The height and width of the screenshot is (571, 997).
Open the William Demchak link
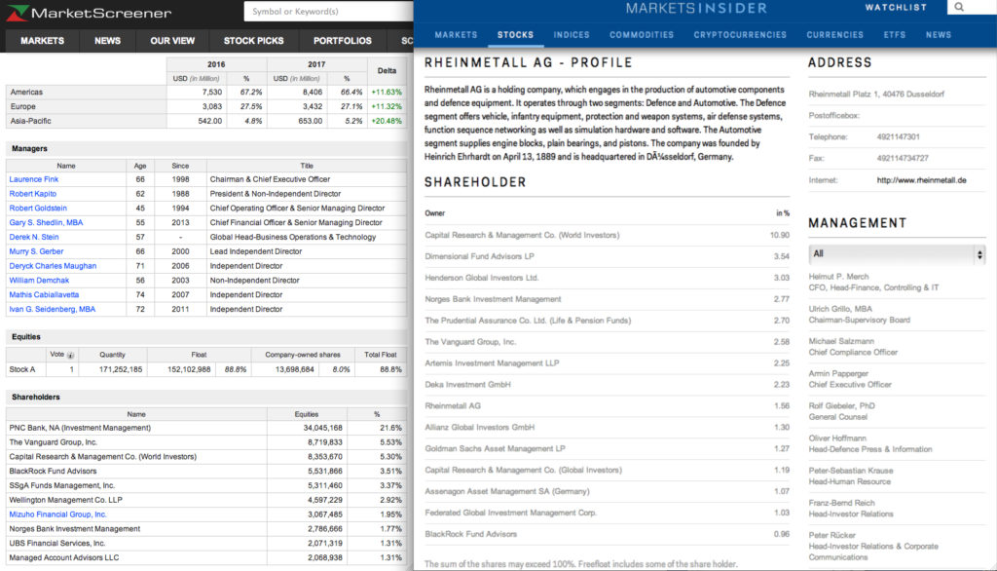39,280
